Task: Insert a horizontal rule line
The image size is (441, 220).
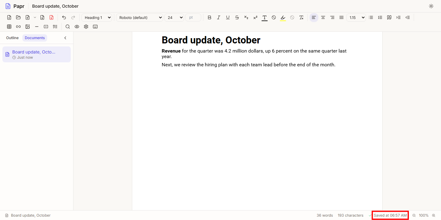Action: (37, 27)
